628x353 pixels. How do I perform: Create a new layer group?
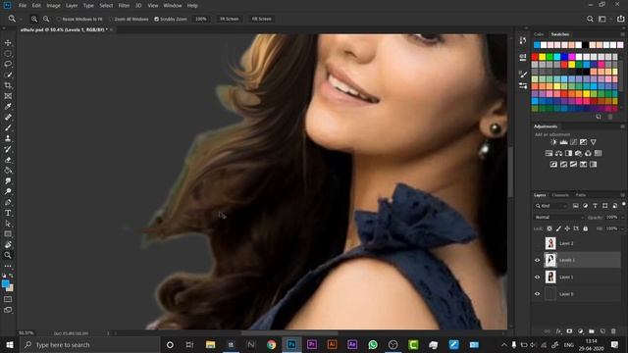592,331
